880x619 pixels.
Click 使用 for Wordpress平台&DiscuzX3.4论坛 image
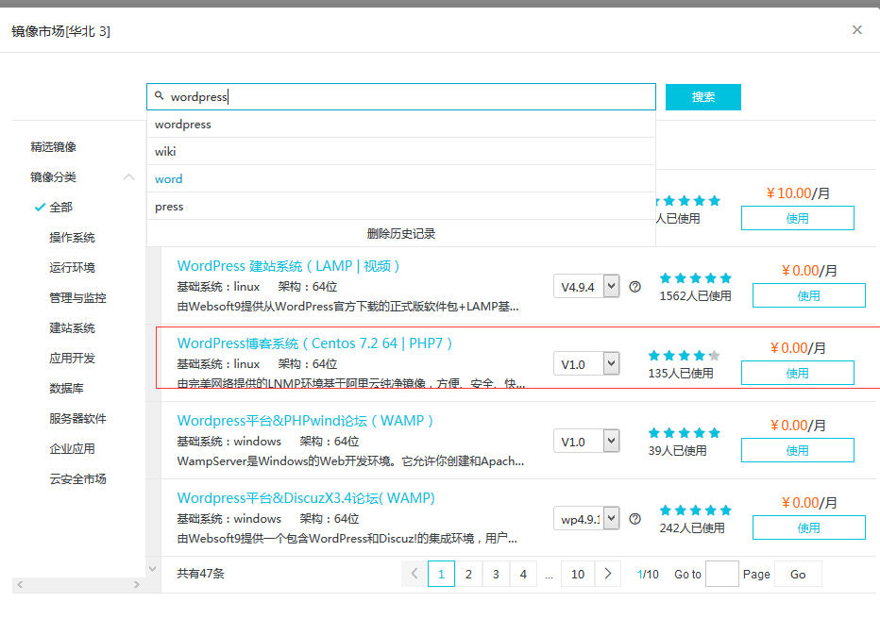(x=809, y=527)
